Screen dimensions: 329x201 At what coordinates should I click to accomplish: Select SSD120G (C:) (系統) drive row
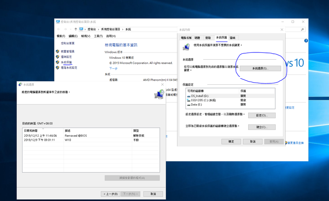[x=230, y=100]
